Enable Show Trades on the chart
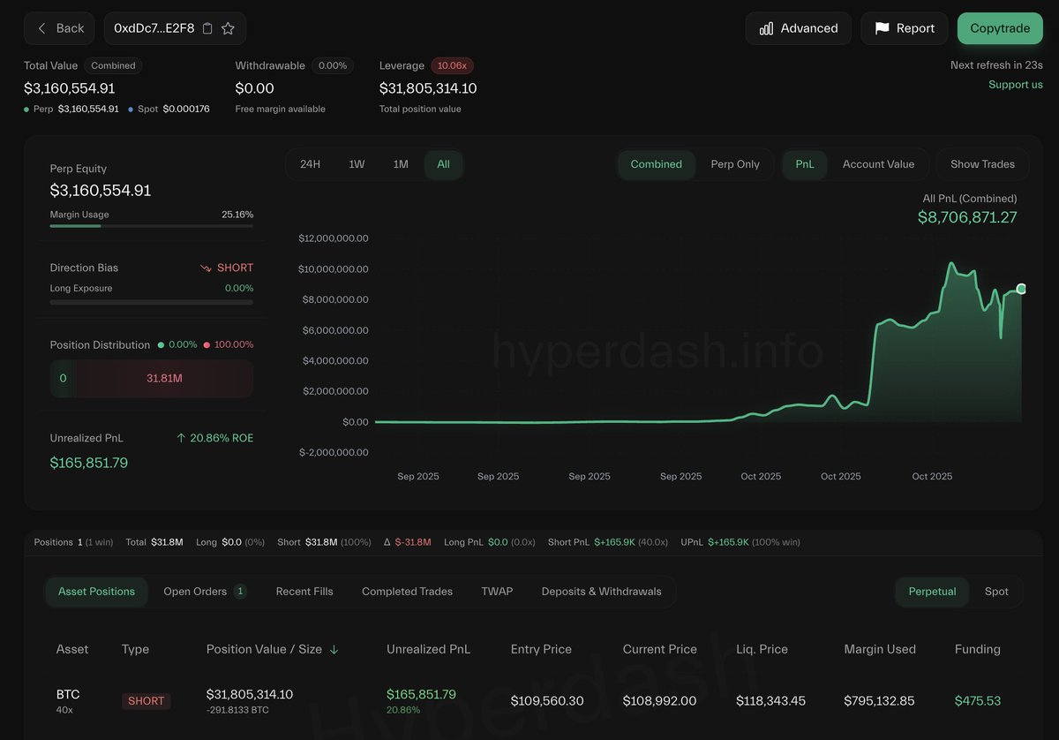The image size is (1059, 740). point(982,164)
